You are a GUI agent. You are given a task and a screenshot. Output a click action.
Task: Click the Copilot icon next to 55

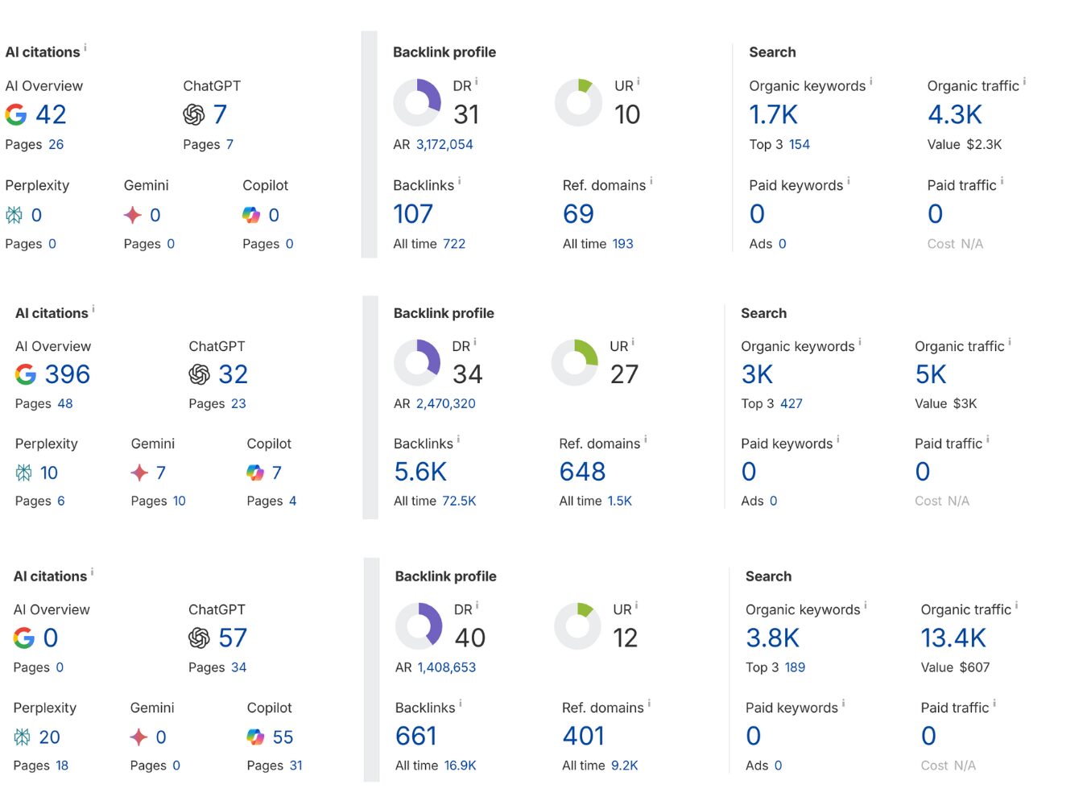tap(255, 737)
